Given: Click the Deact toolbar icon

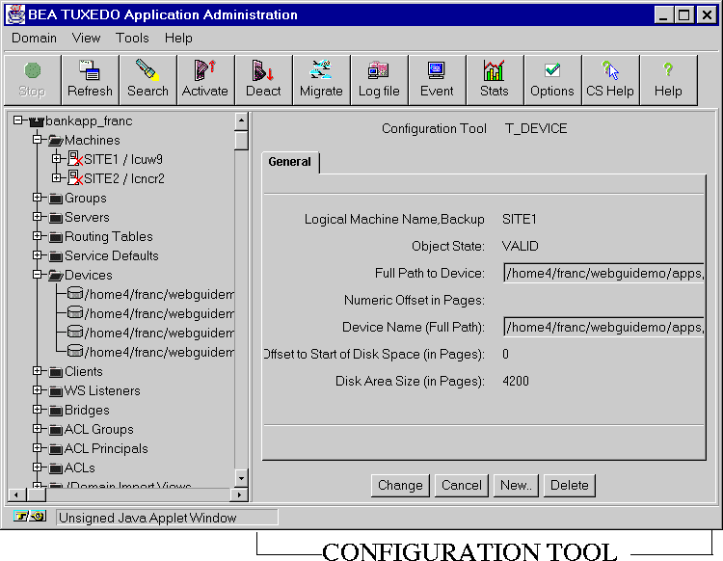Looking at the screenshot, I should [x=263, y=80].
